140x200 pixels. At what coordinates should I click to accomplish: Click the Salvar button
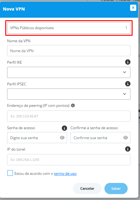[116, 189]
